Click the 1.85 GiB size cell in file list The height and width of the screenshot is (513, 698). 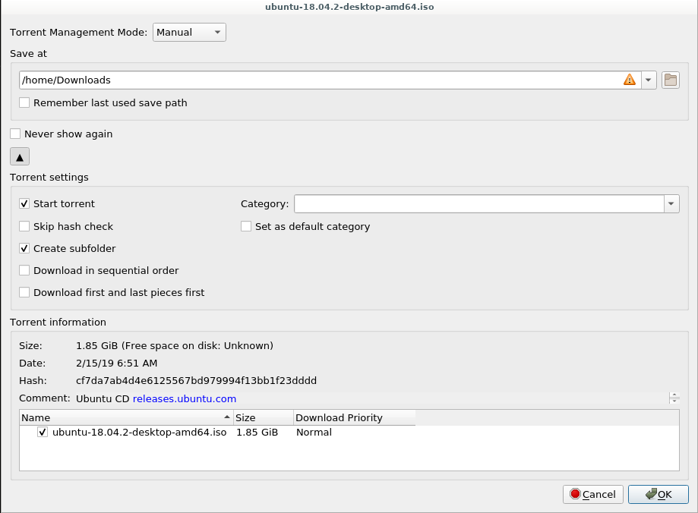(x=257, y=433)
